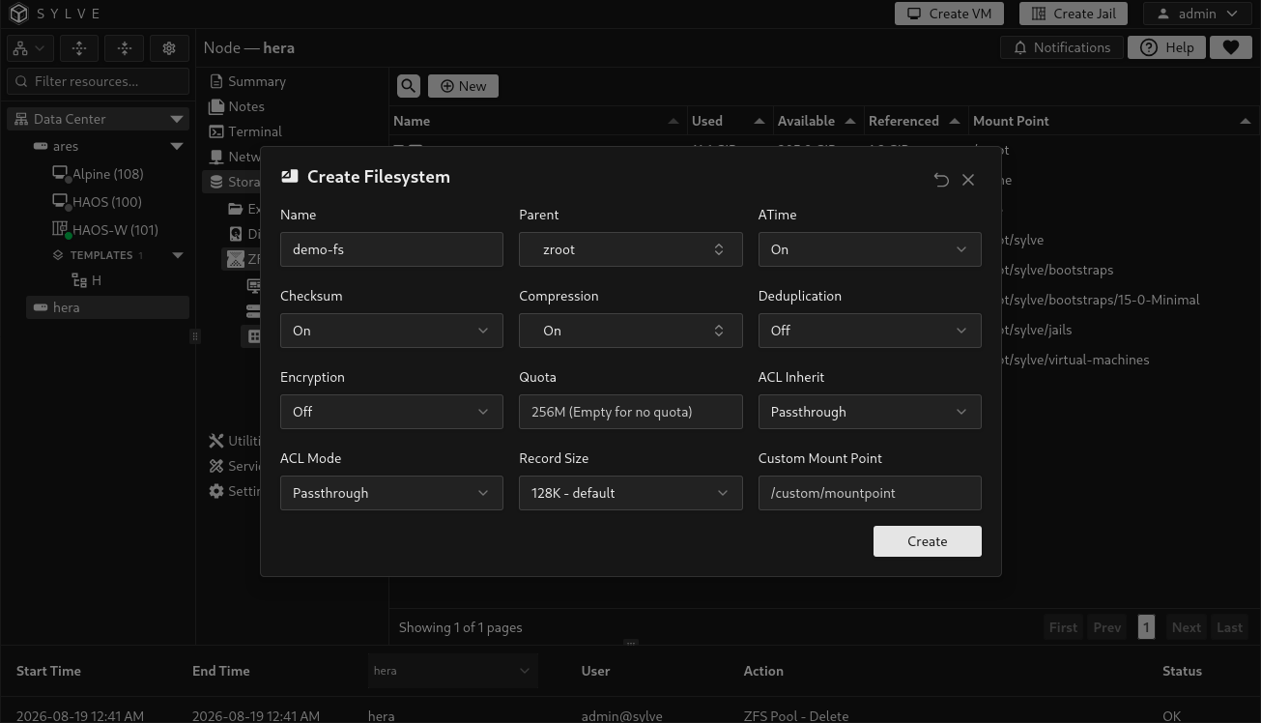Open the sidebar settings gear icon
The image size is (1261, 723).
pyautogui.click(x=169, y=47)
